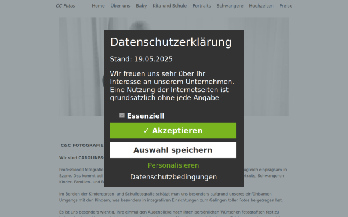The image size is (348, 217).
Task: Click the C&C FOTOGRAFIE heading
Action: pos(82,145)
